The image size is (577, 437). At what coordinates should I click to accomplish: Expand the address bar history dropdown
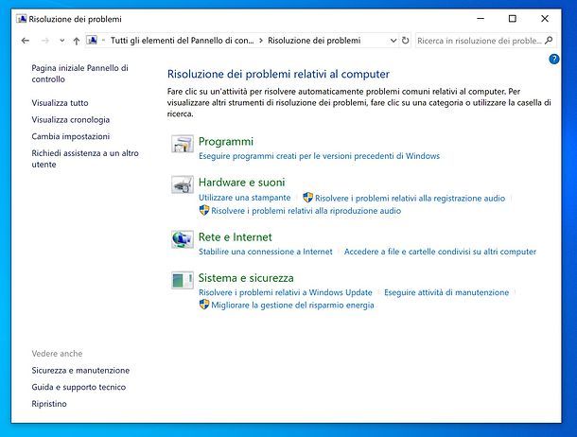click(x=393, y=41)
